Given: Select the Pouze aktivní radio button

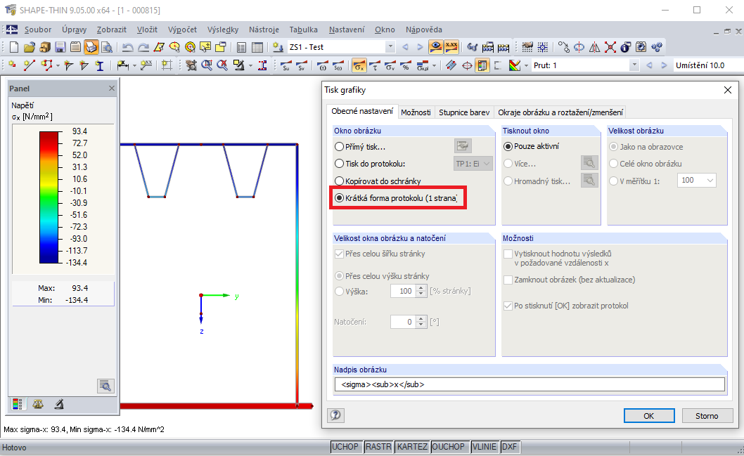Looking at the screenshot, I should [508, 146].
